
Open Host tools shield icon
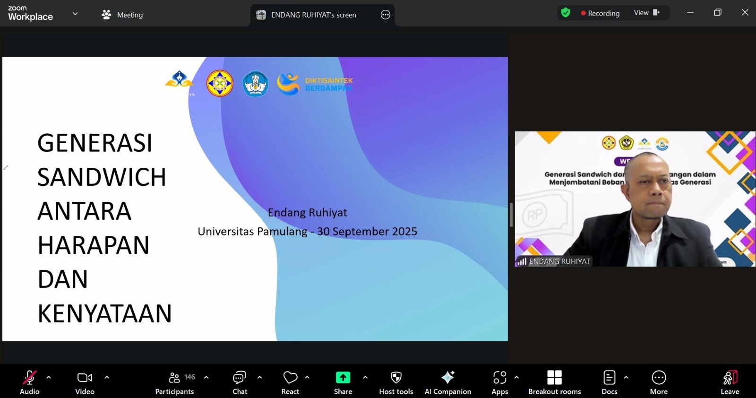click(396, 377)
